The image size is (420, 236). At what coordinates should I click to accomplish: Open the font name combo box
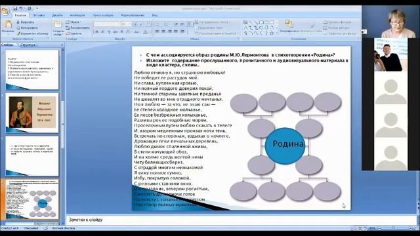tap(107, 24)
